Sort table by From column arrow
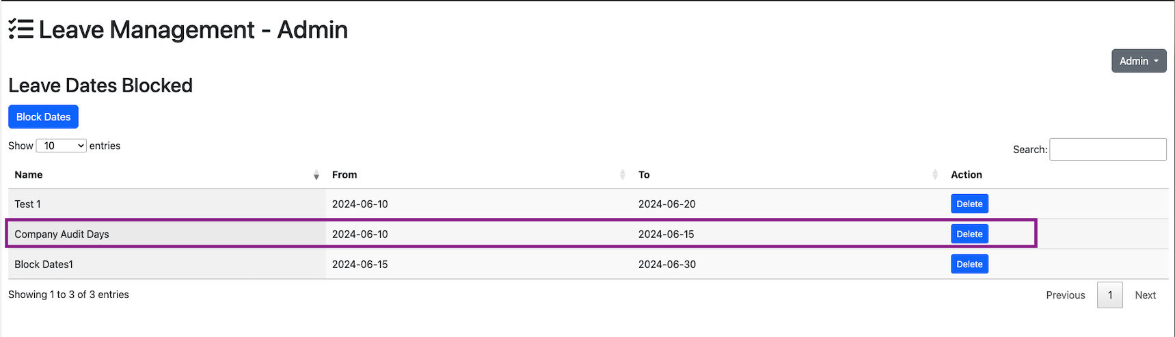The image size is (1175, 337). [622, 175]
